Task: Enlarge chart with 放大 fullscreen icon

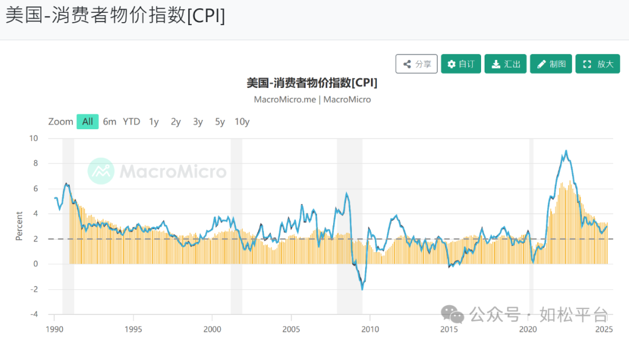Action: pos(598,64)
